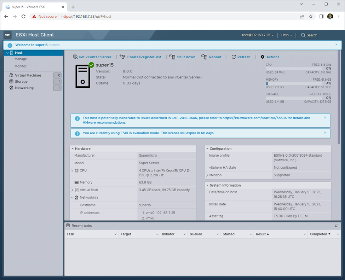The height and width of the screenshot is (280, 345).
Task: Open the Actions menu
Action: (x=270, y=57)
